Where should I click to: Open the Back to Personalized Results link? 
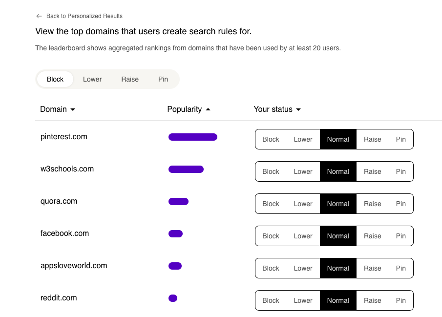pyautogui.click(x=84, y=16)
